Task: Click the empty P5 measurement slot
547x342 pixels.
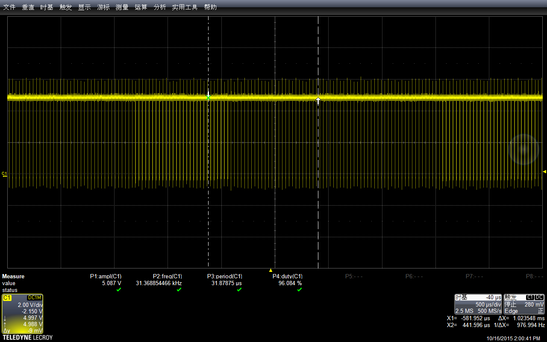Action: 354,276
